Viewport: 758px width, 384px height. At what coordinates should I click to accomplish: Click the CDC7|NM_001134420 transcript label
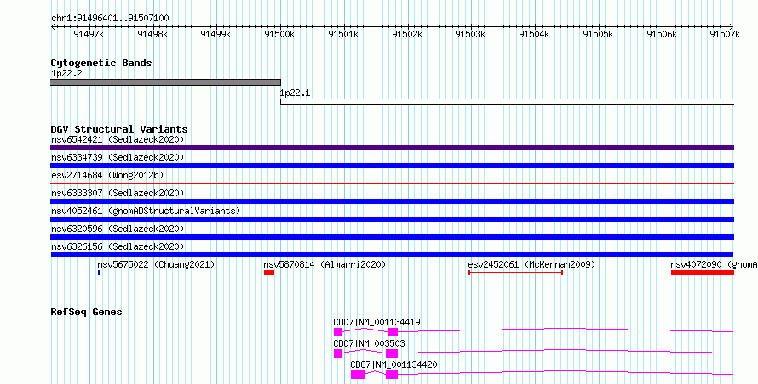coord(393,364)
